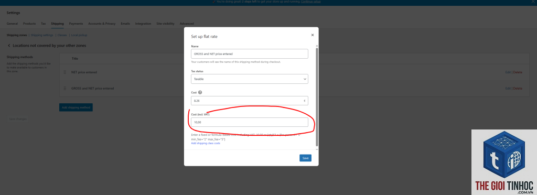Screen dimensions: 537x195
Task: Edit the NET price entered shipping method
Action: 508,72
